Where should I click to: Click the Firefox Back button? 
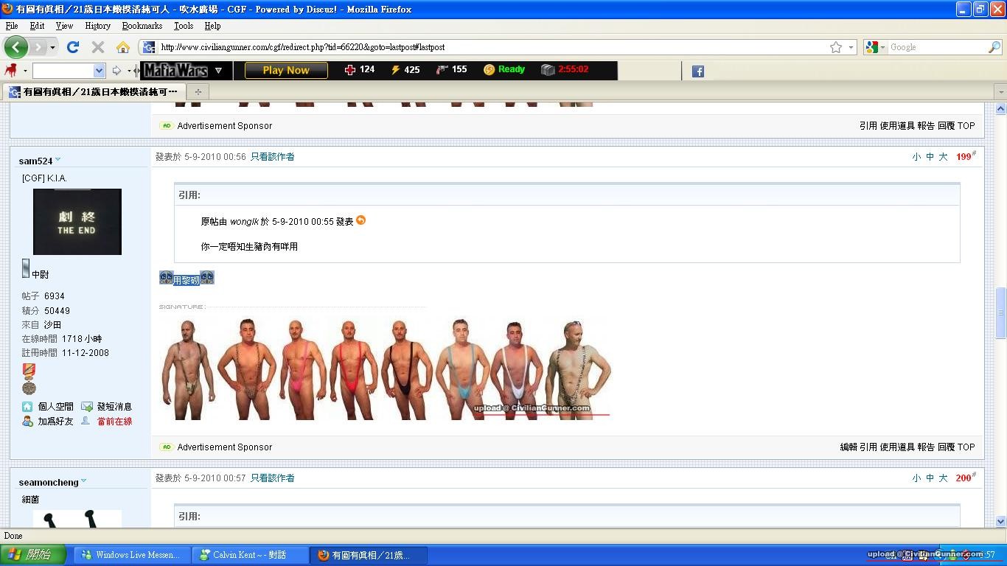click(x=15, y=47)
